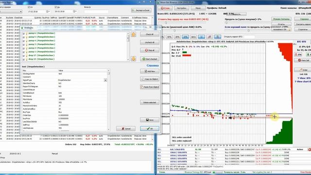Viewport: 311px width, 175px height.
Task: Adjust sell price +2% slider
Action: pos(226,23)
